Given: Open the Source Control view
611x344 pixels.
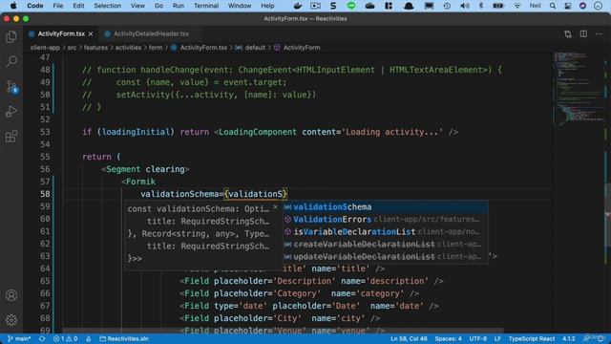Looking at the screenshot, I should tap(11, 87).
